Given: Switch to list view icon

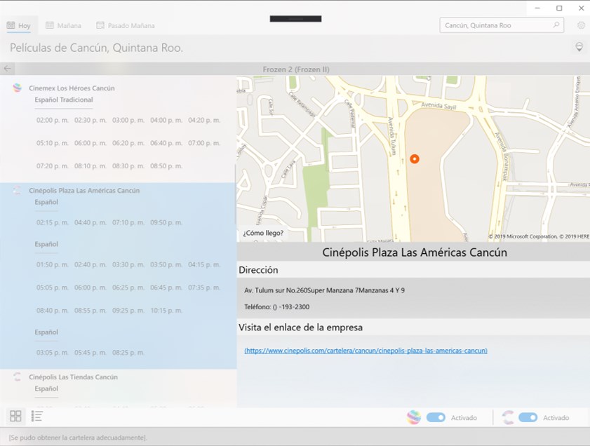Looking at the screenshot, I should (37, 416).
